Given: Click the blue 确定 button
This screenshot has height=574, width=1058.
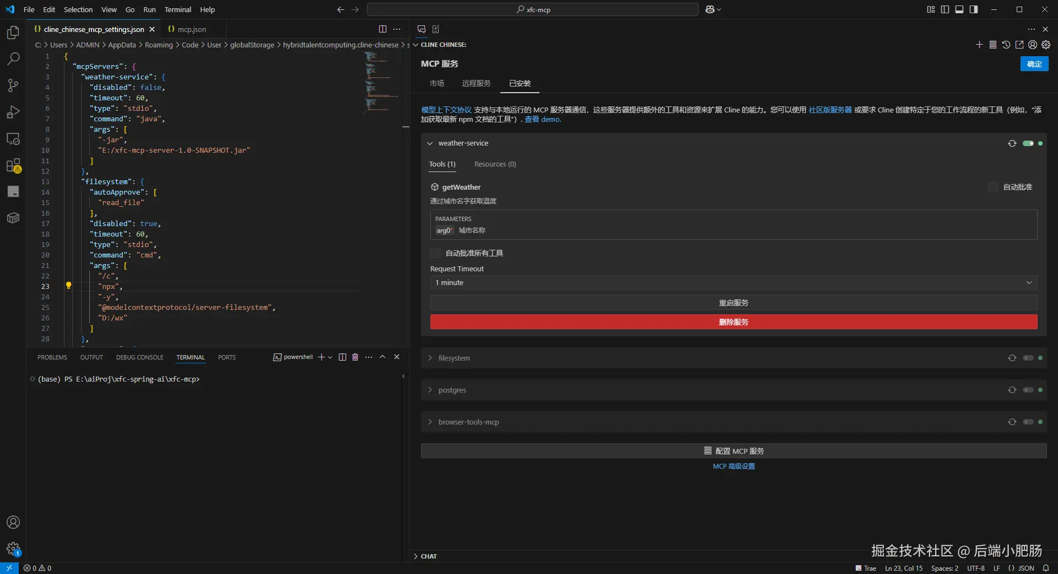Looking at the screenshot, I should 1034,64.
